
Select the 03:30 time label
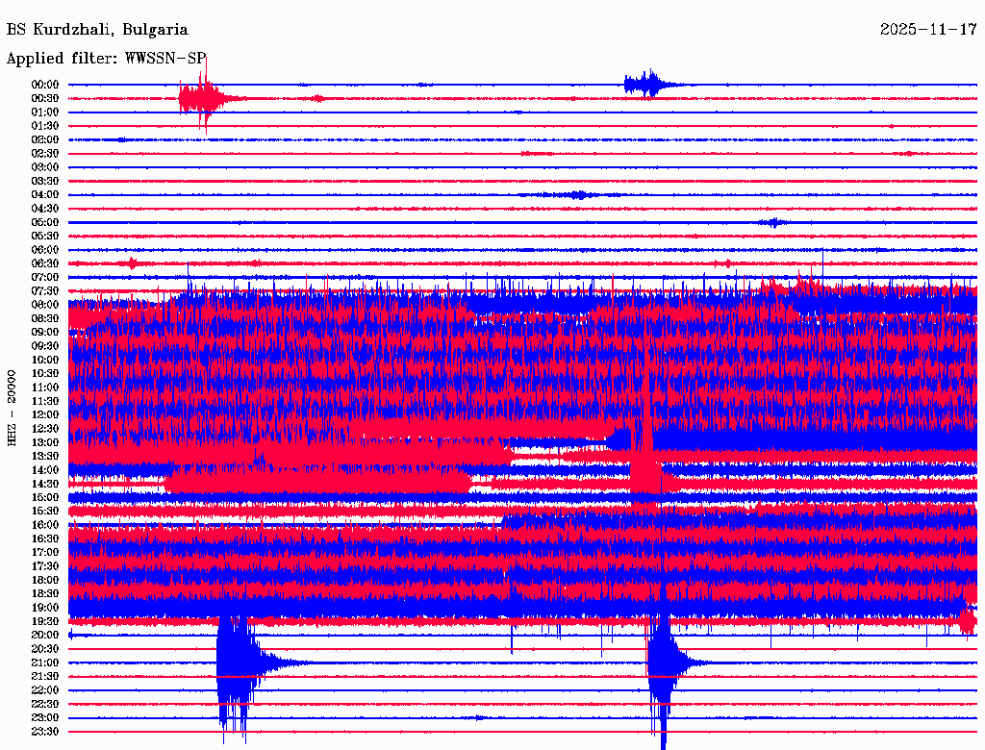point(45,182)
